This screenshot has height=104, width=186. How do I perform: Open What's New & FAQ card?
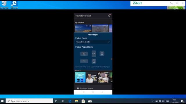tap(80, 77)
